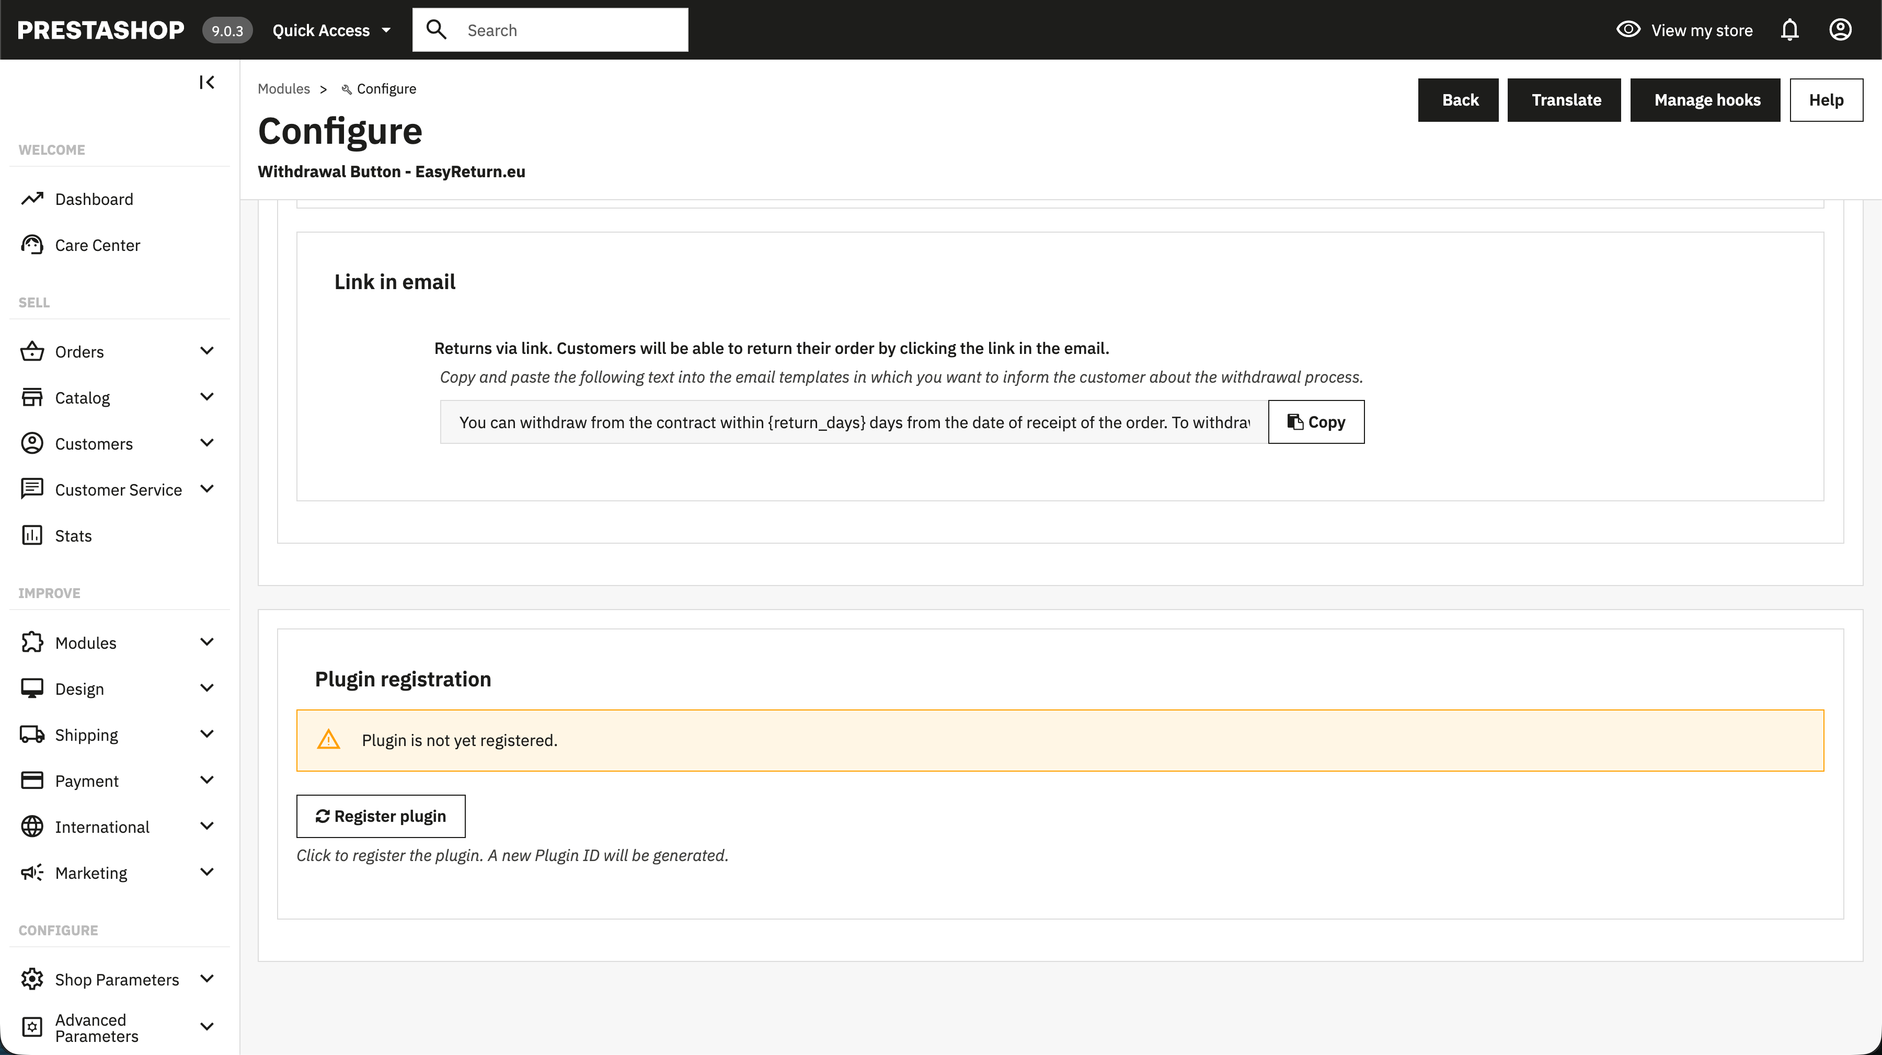Click the 9.0.3 version badge
This screenshot has width=1882, height=1055.
click(x=227, y=30)
